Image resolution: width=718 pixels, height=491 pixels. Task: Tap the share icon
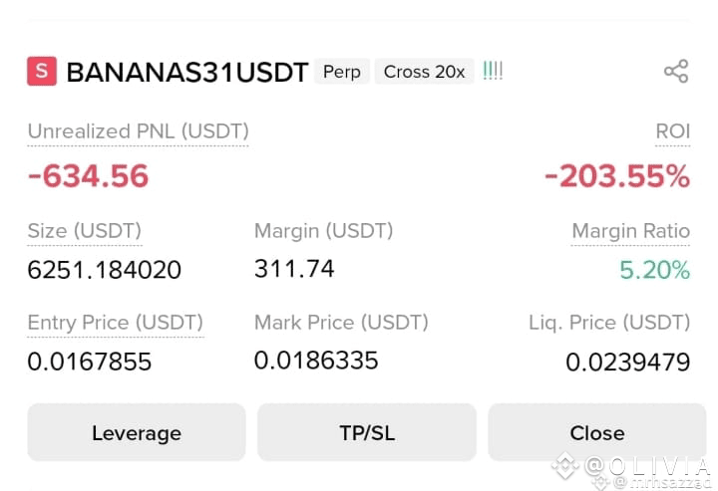[676, 72]
